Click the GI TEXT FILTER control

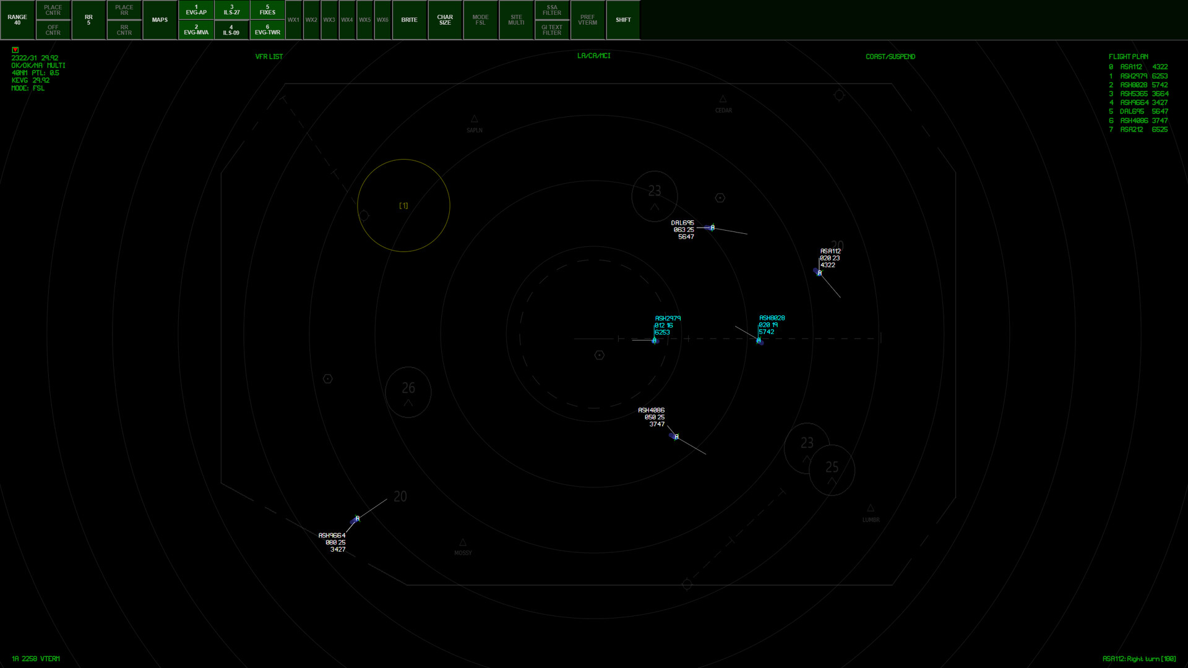(551, 30)
